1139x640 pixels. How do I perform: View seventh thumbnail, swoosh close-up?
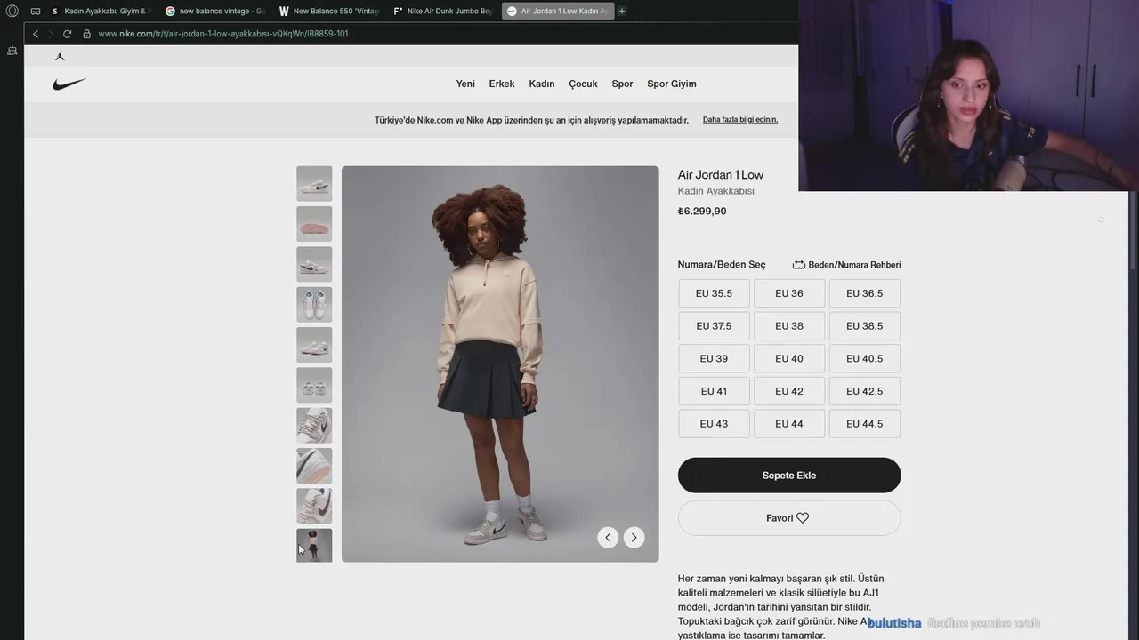(314, 426)
